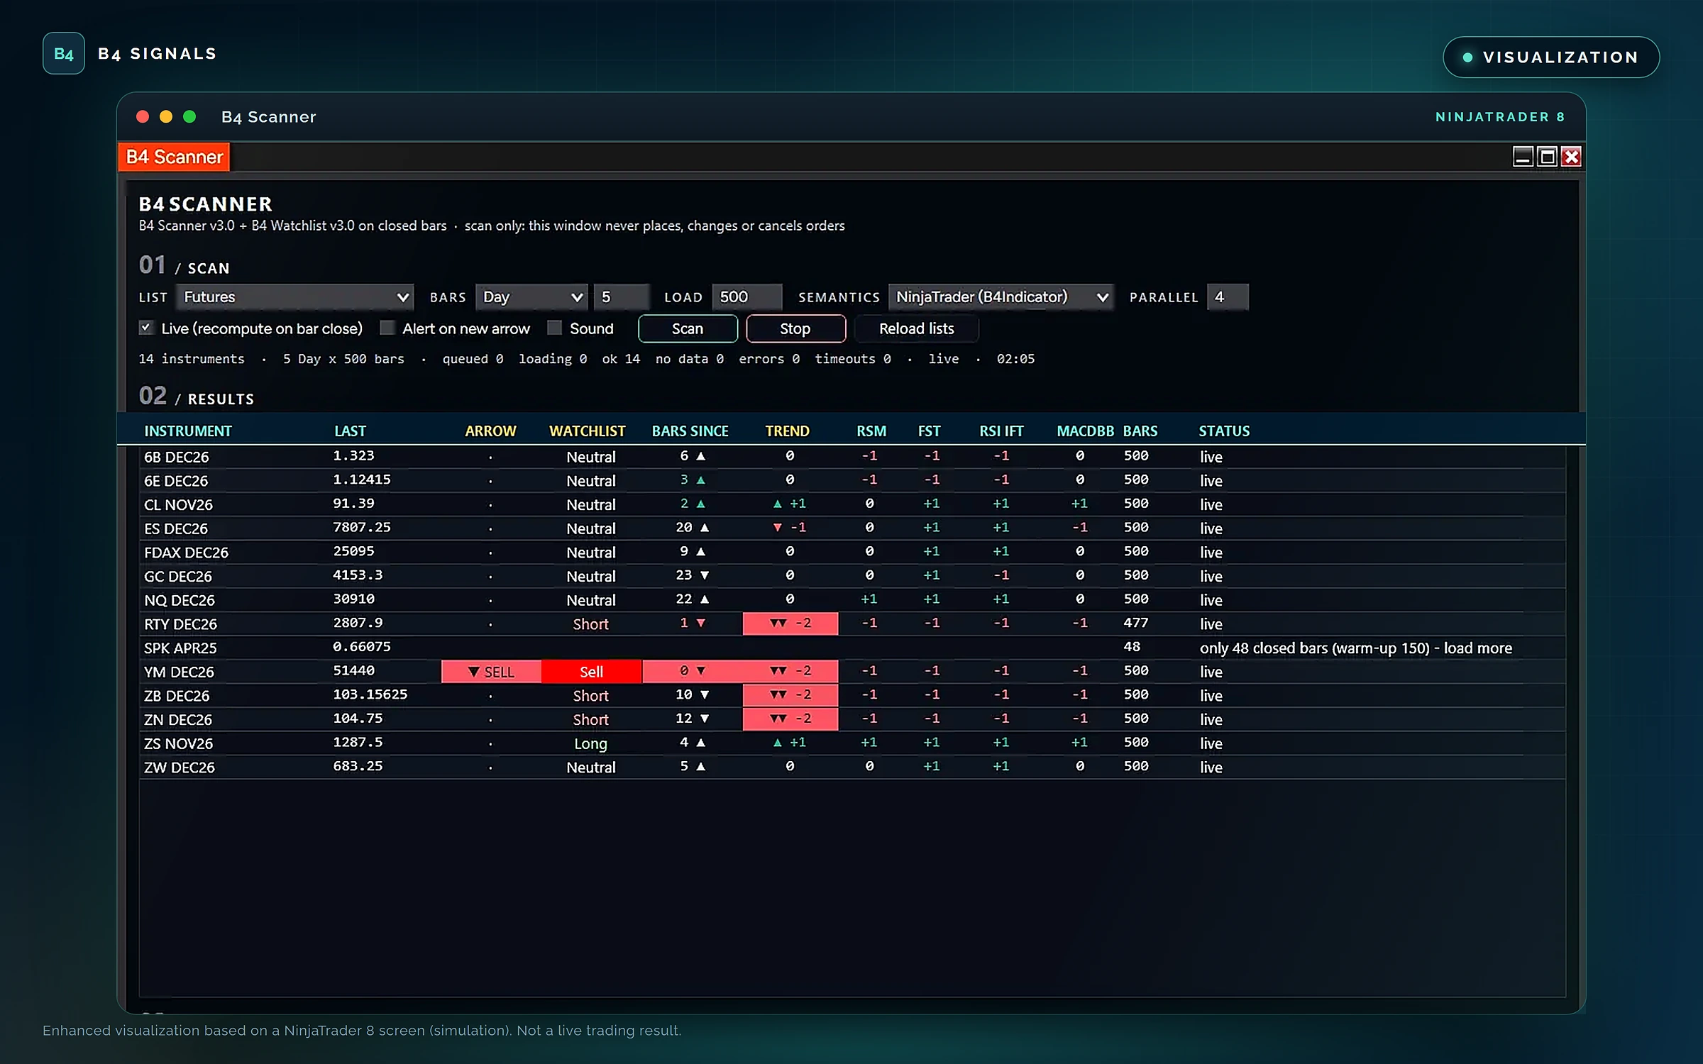Click the red trend -2 cell for ZN DEC26
1703x1064 pixels.
tap(790, 719)
